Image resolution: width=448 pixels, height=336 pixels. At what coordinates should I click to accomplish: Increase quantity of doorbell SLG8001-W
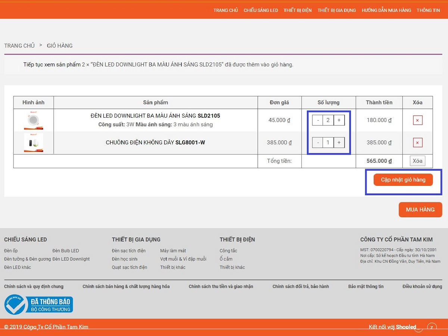pyautogui.click(x=339, y=143)
